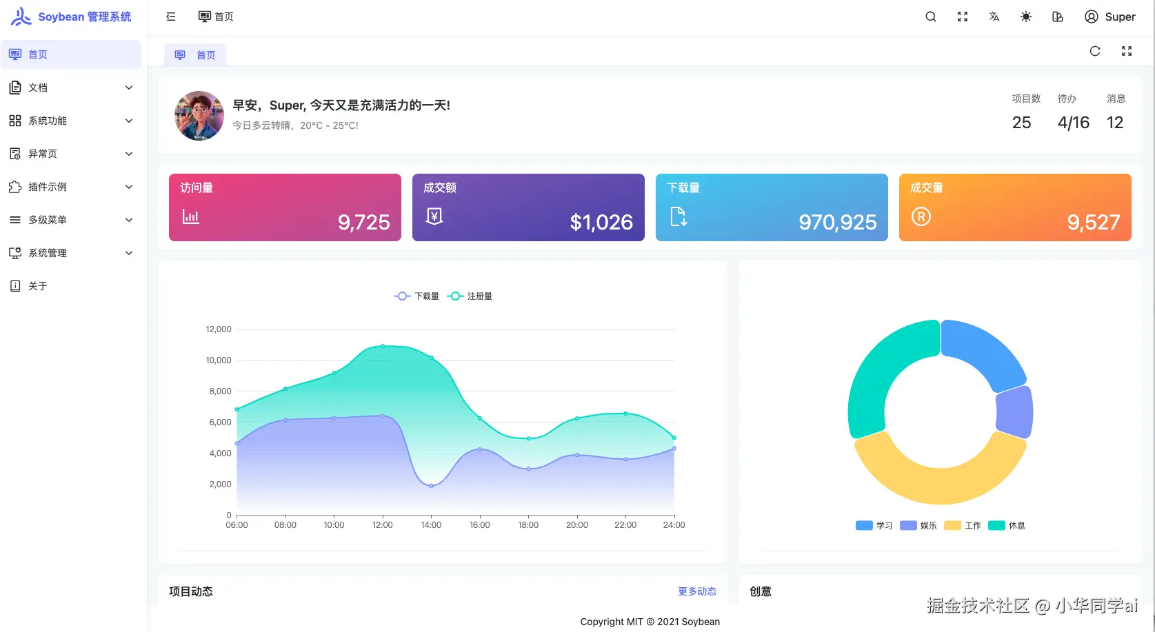Click the 项目动态 card title
The image size is (1155, 632).
(x=191, y=591)
